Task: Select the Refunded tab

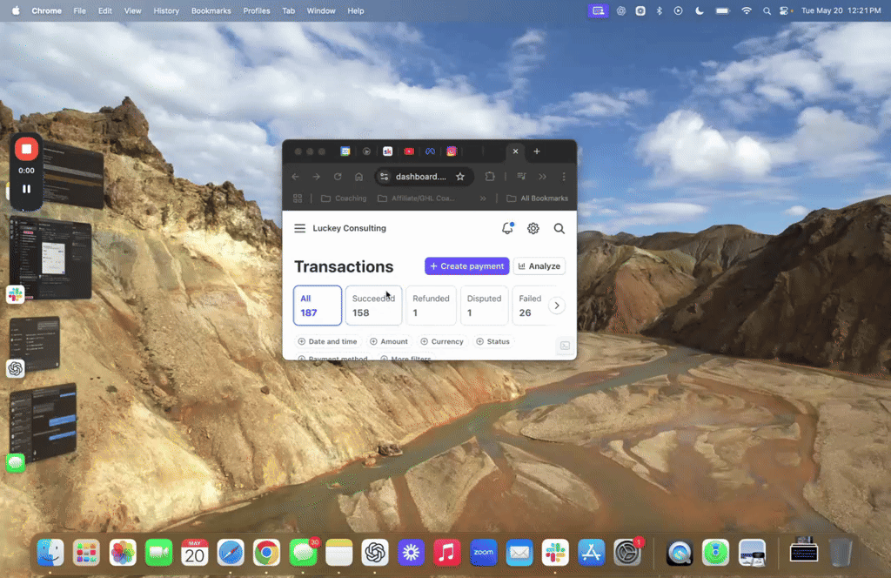Action: pyautogui.click(x=431, y=306)
